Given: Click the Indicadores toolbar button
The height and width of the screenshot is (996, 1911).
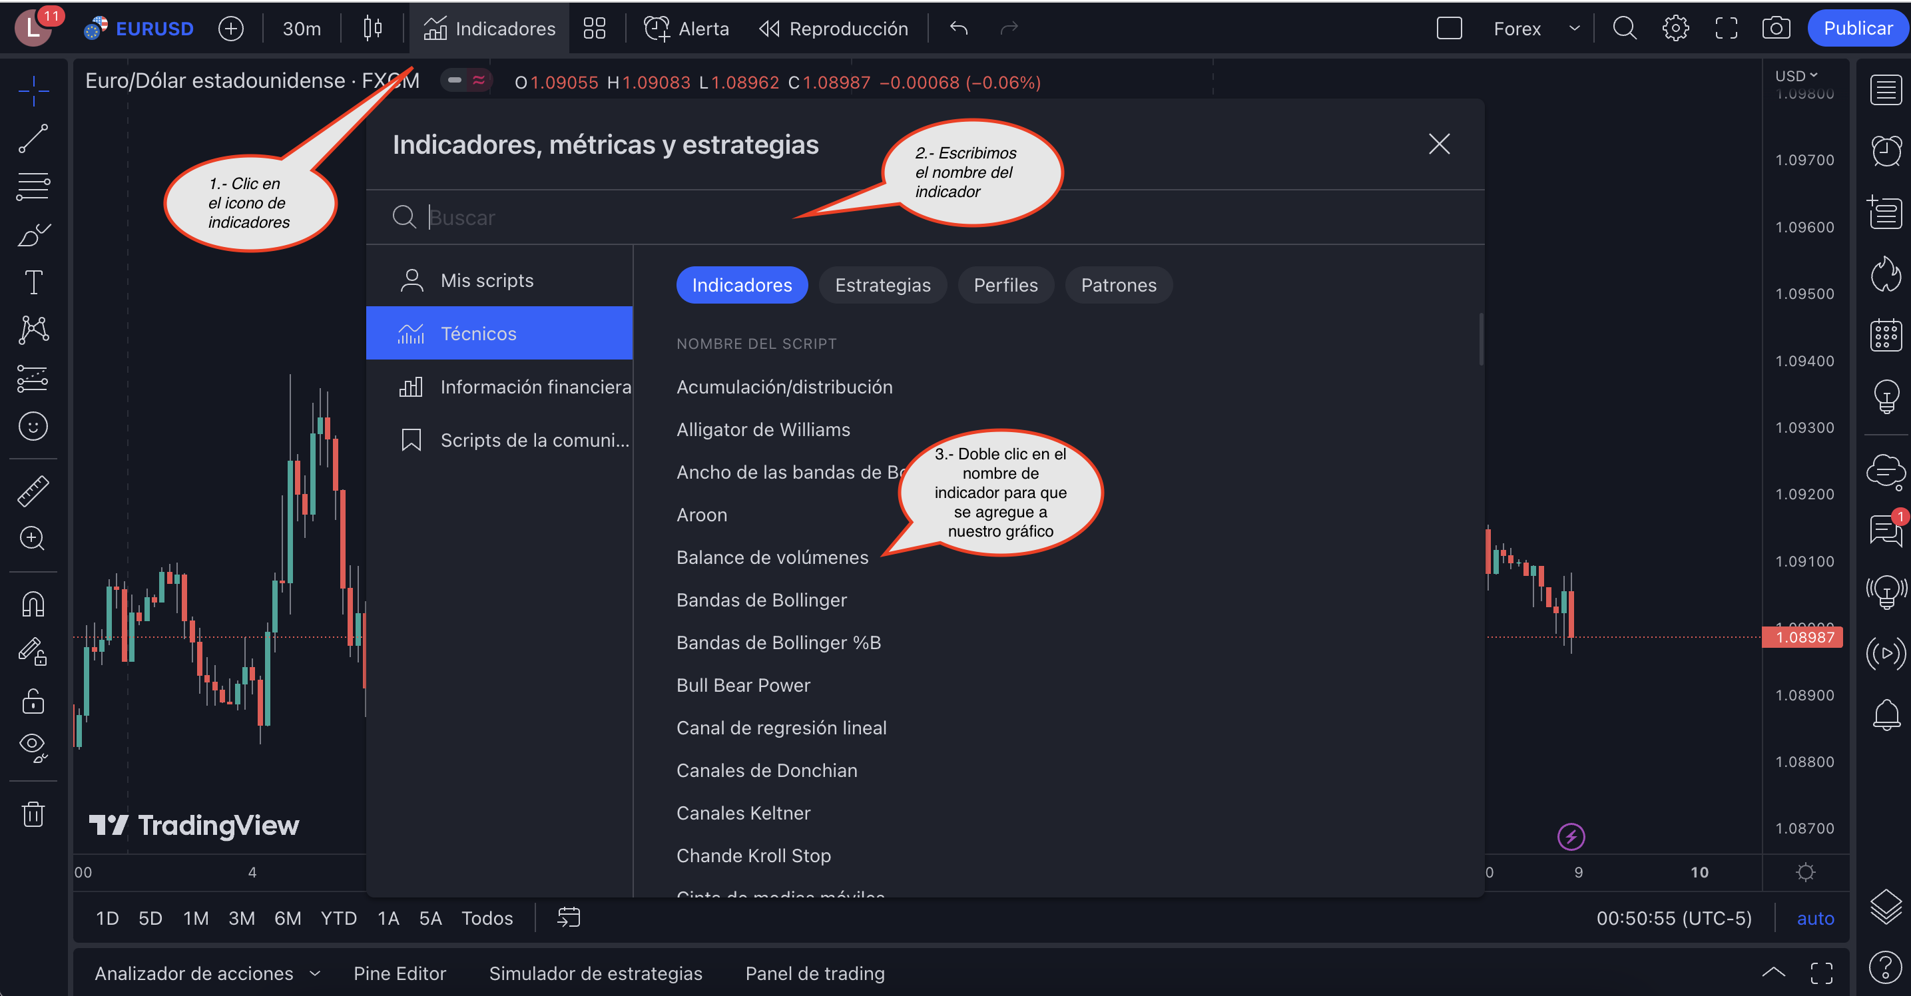Looking at the screenshot, I should (x=489, y=28).
